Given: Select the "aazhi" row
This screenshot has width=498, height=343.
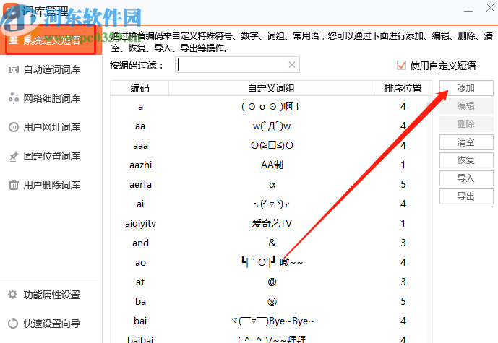Looking at the screenshot, I should [269, 165].
